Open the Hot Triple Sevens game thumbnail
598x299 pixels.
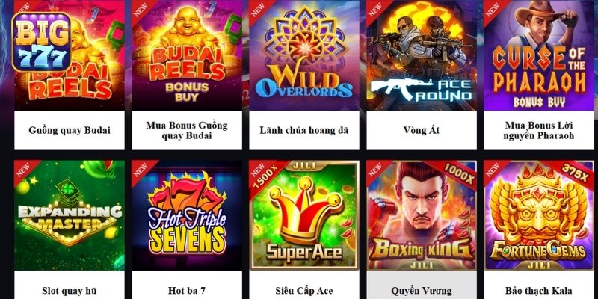(x=187, y=215)
